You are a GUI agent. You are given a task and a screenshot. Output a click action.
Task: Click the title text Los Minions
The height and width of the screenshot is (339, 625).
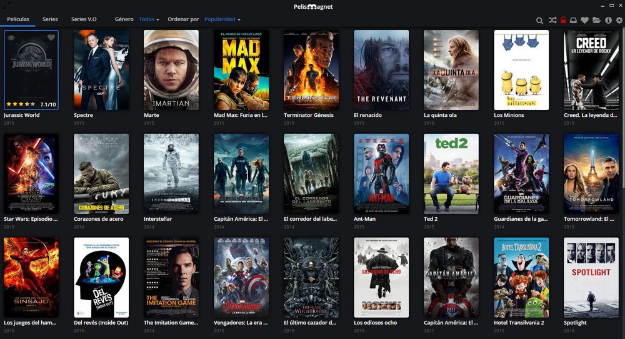(x=509, y=115)
